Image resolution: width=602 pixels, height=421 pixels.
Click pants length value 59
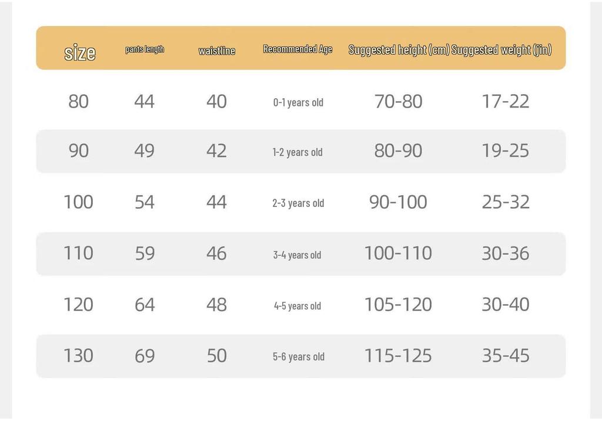coord(145,253)
